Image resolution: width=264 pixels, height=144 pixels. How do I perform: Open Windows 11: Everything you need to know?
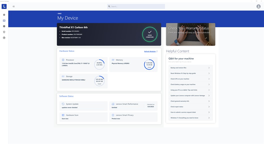(x=190, y=118)
